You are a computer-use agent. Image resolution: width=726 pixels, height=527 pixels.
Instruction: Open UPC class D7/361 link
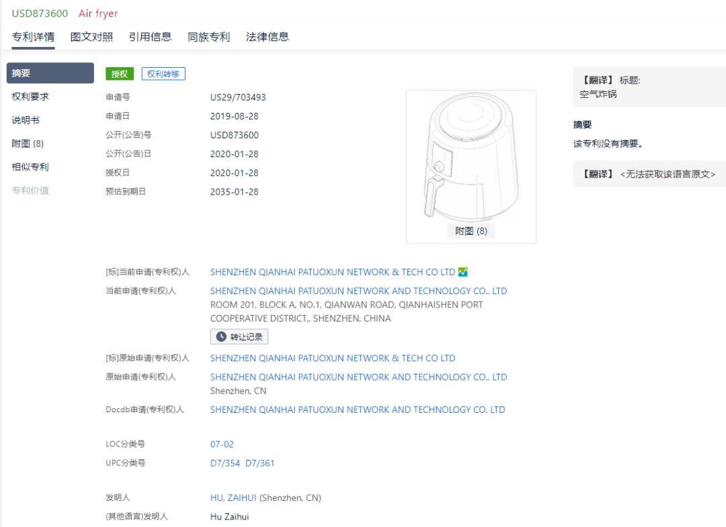point(260,463)
